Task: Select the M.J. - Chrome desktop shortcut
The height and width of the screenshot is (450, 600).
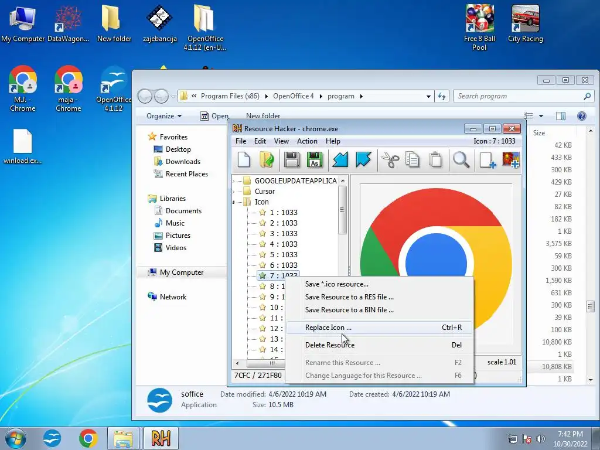Action: coord(23,89)
